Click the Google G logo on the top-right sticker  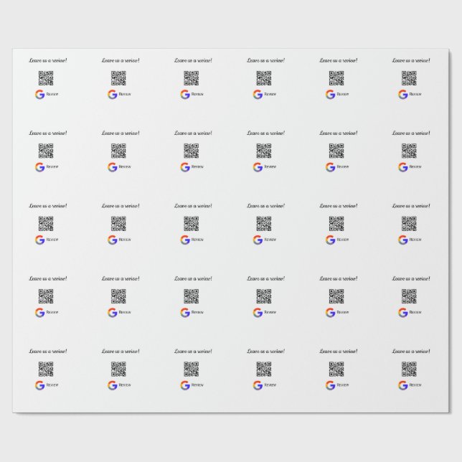click(x=402, y=95)
